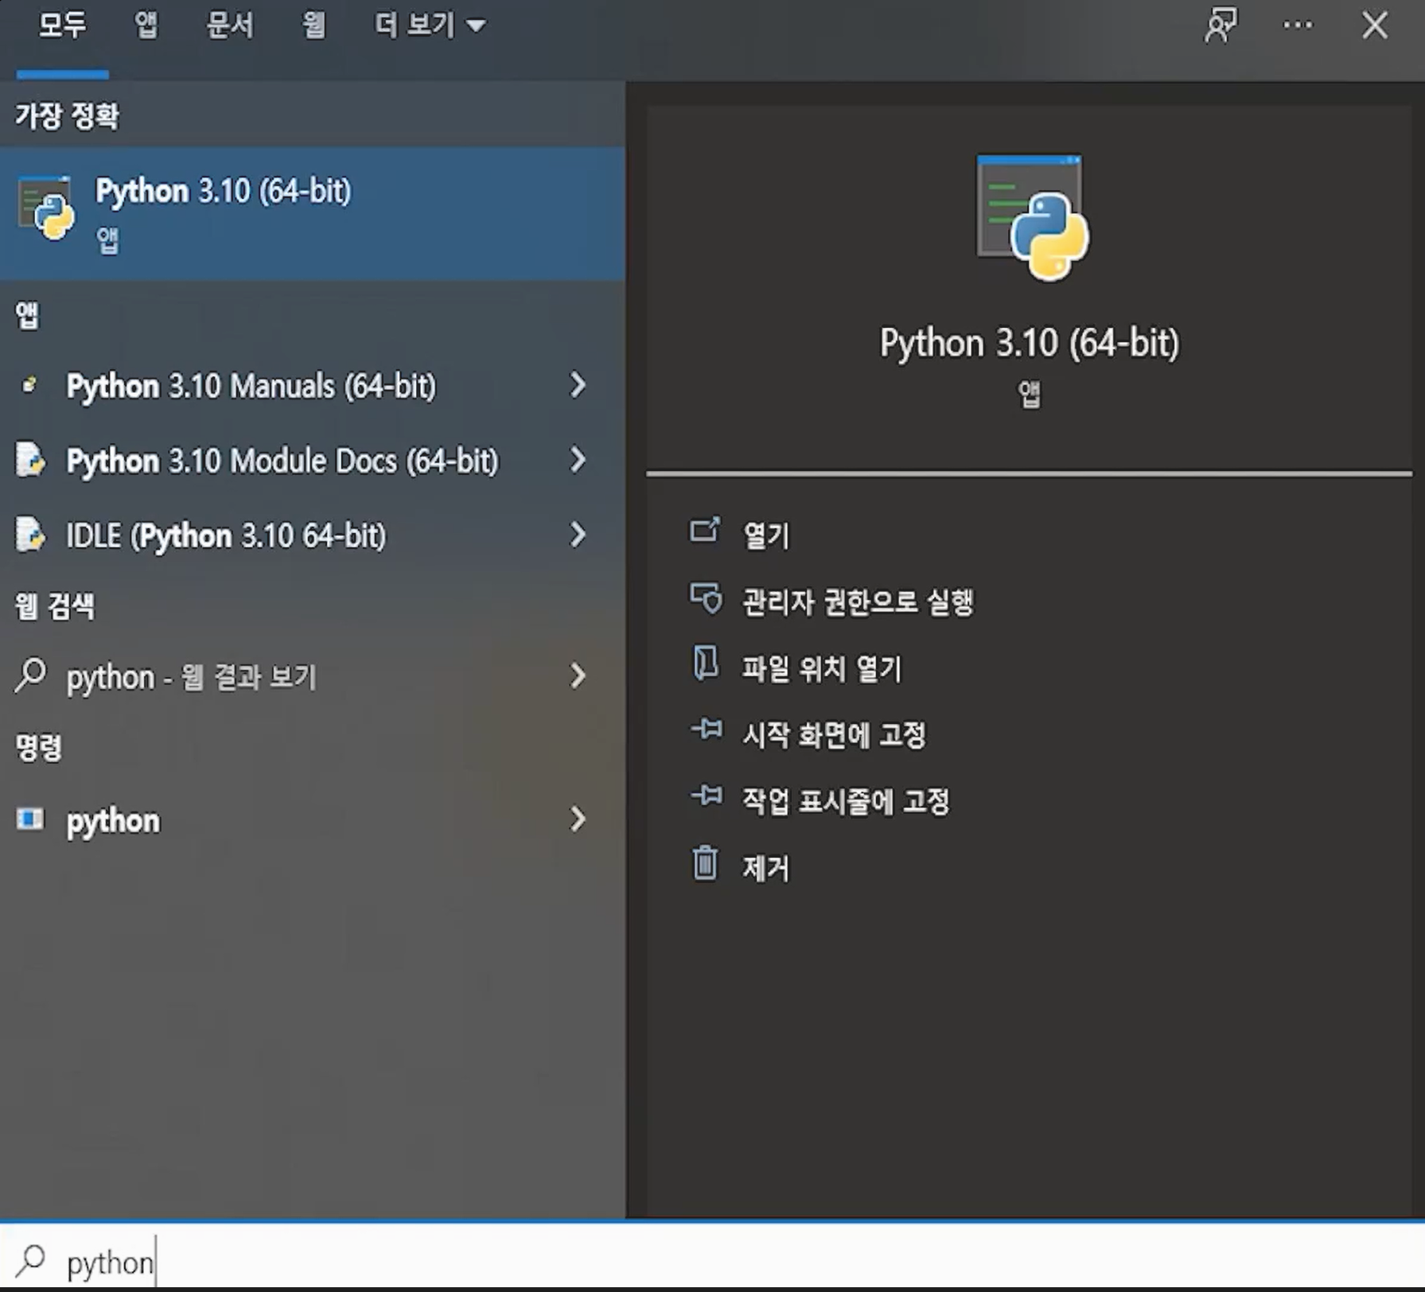Click 열기 to open Python
The image size is (1425, 1292).
coord(765,535)
